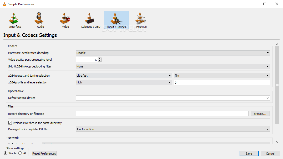Image resolution: width=283 pixels, height=159 pixels.
Task: Click the Record directory or filename field
Action: pos(162,113)
